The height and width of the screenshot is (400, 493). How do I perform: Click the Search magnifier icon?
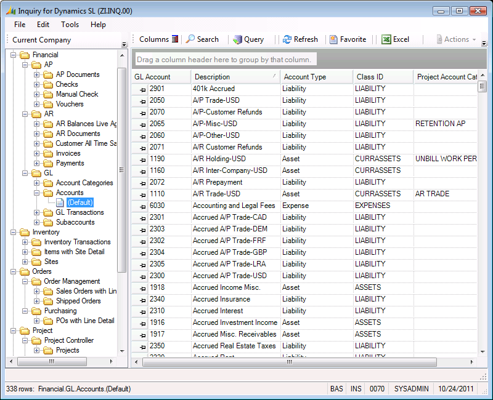point(190,39)
